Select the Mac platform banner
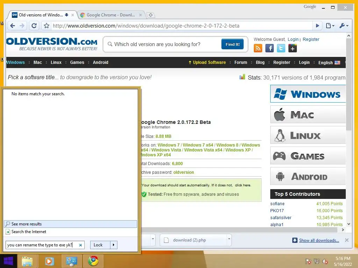 [x=308, y=114]
